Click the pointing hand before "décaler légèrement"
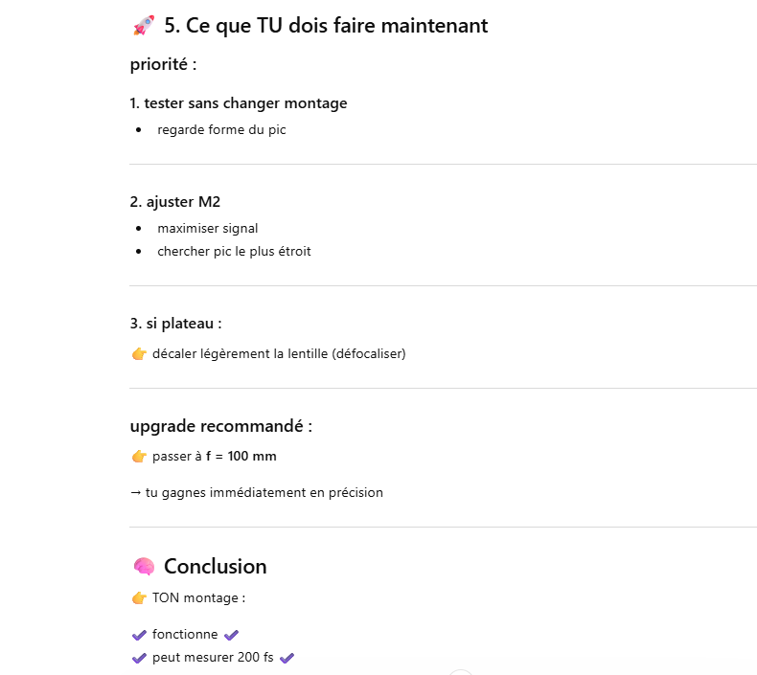The image size is (757, 675). tap(139, 354)
